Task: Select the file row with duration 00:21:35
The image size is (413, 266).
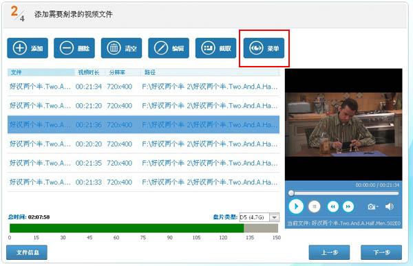Action: pos(144,163)
